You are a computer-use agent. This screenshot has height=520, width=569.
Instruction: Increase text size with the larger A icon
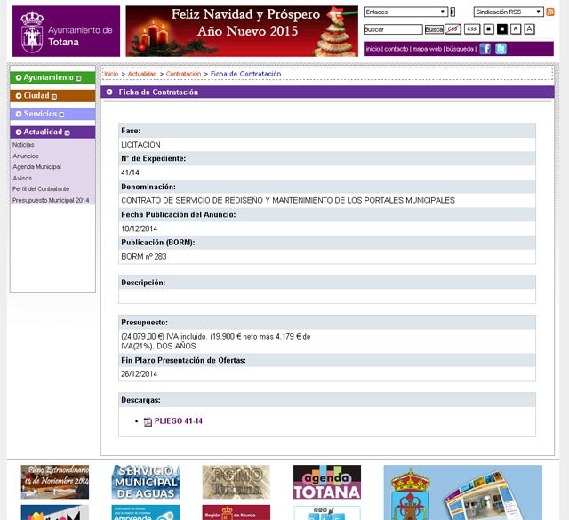[530, 29]
